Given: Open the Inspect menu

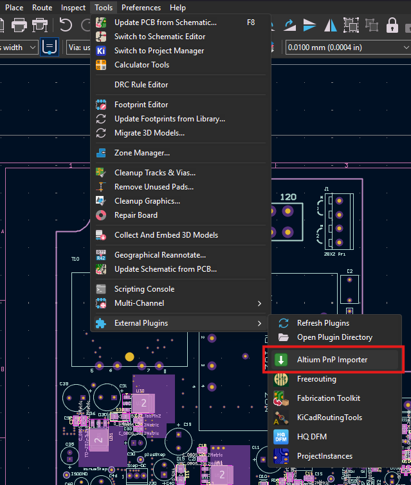Looking at the screenshot, I should pyautogui.click(x=73, y=8).
